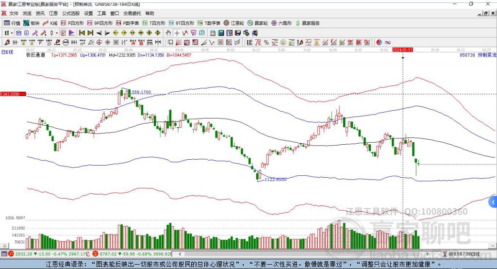Viewport: 497px width, 269px height.
Task: Select the hand pan tool
Action: [x=168, y=33]
